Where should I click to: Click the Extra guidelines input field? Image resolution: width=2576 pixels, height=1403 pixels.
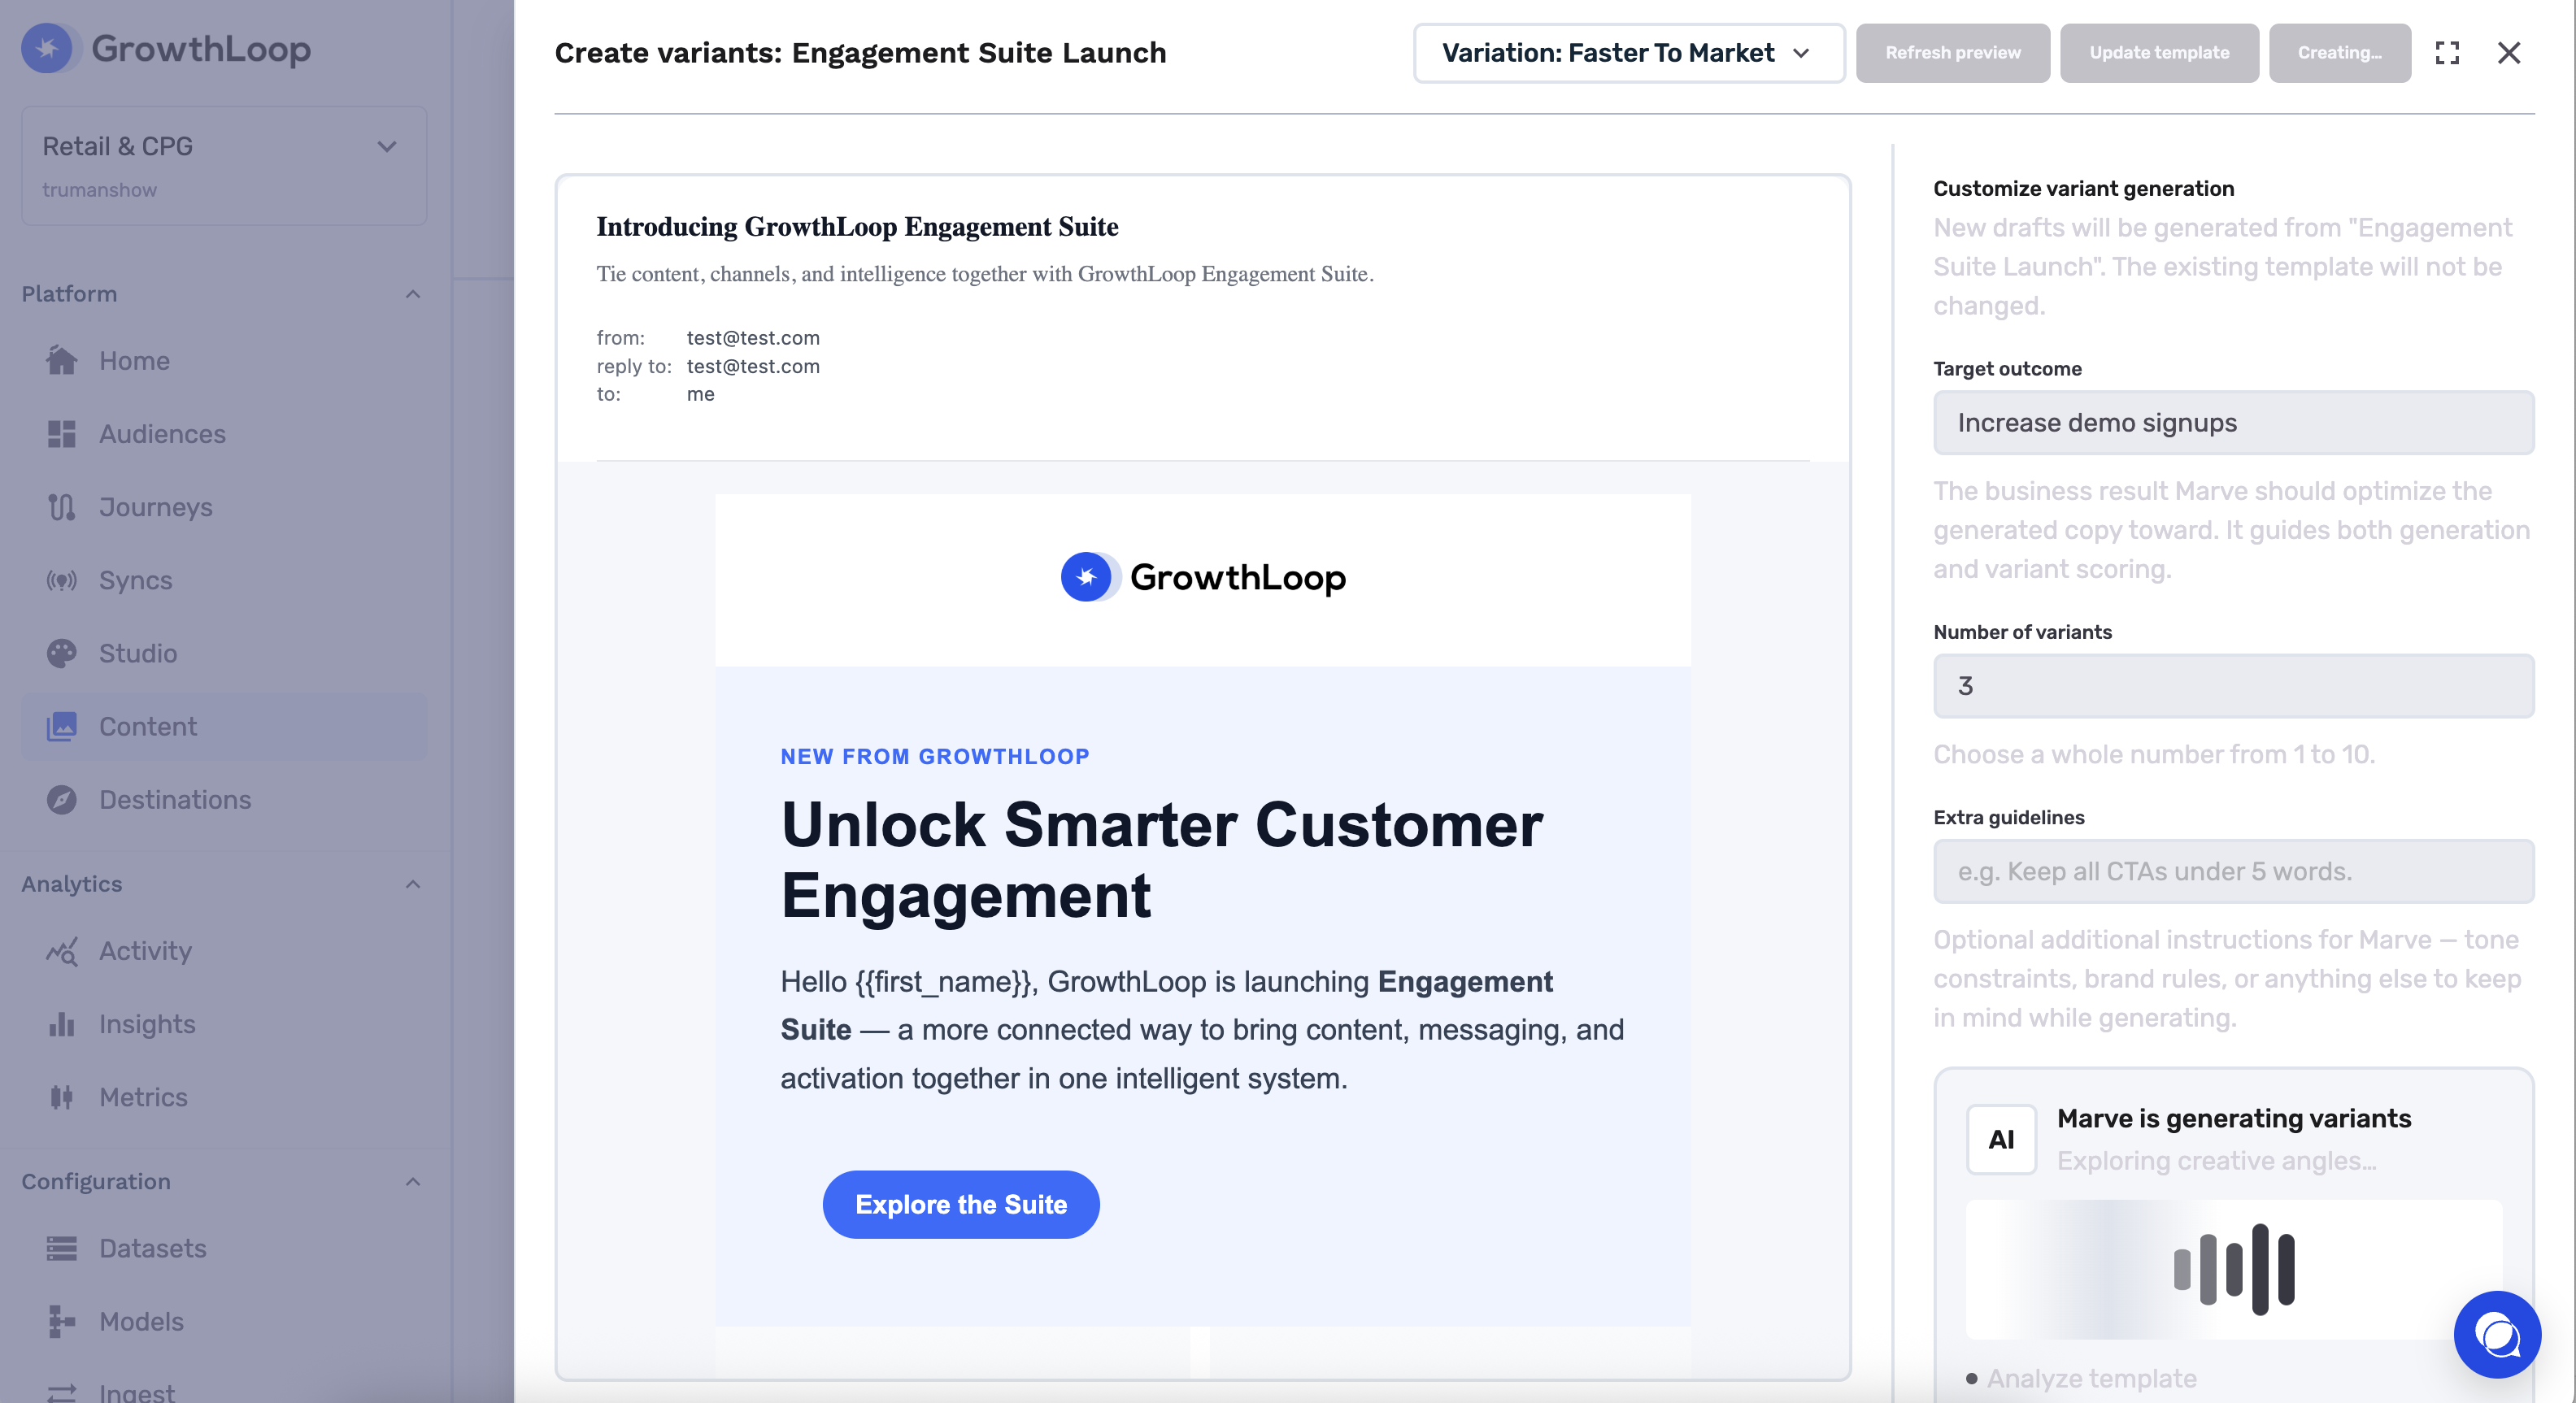(x=2233, y=871)
